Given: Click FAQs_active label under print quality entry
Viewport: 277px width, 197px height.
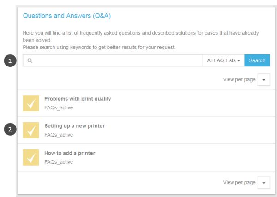Looking at the screenshot, I should (59, 107).
